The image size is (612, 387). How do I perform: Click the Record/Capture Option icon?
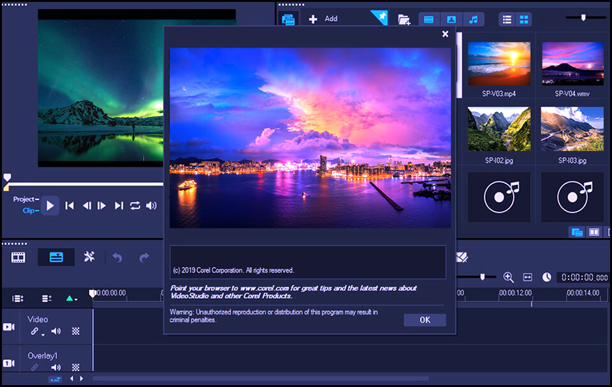coord(288,19)
